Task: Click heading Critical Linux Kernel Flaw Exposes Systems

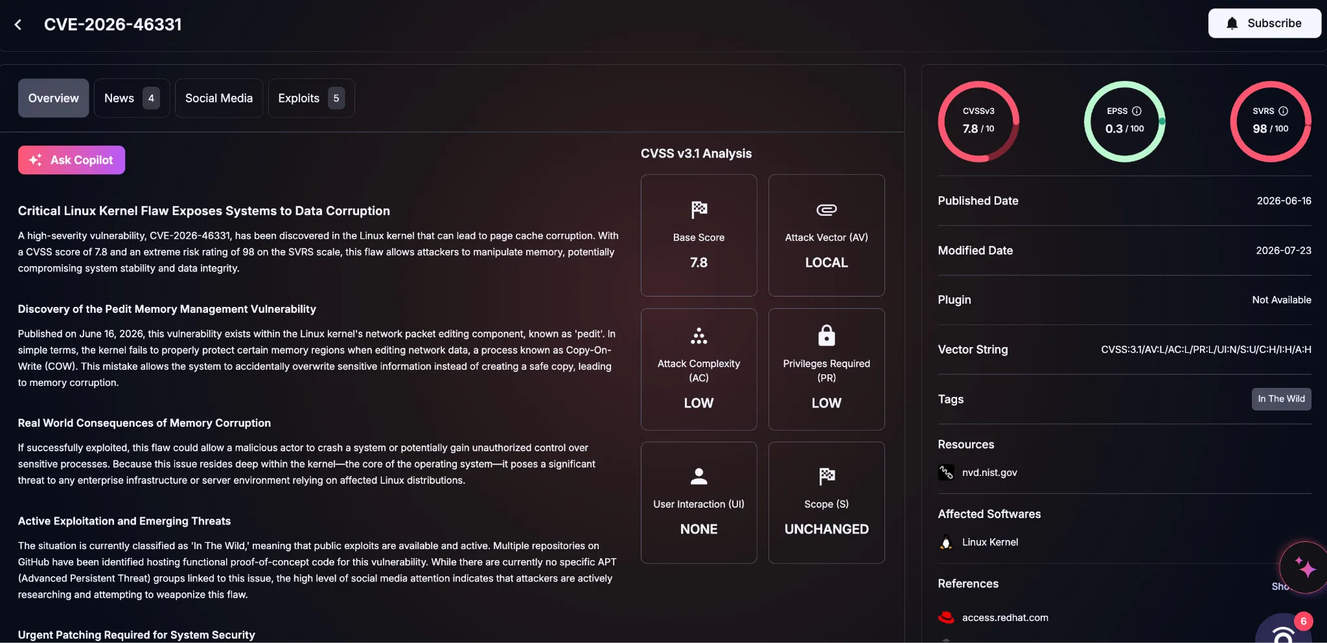Action: click(x=203, y=211)
